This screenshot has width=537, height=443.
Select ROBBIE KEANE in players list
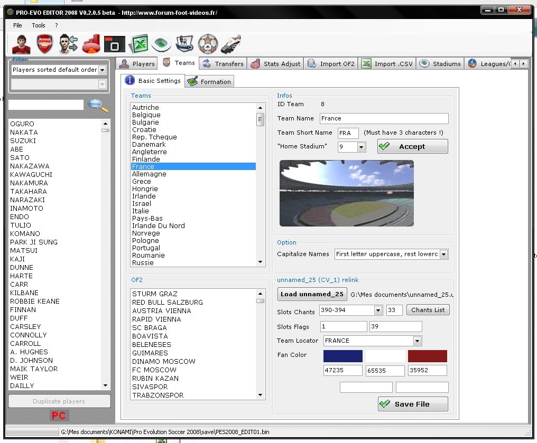click(55, 301)
